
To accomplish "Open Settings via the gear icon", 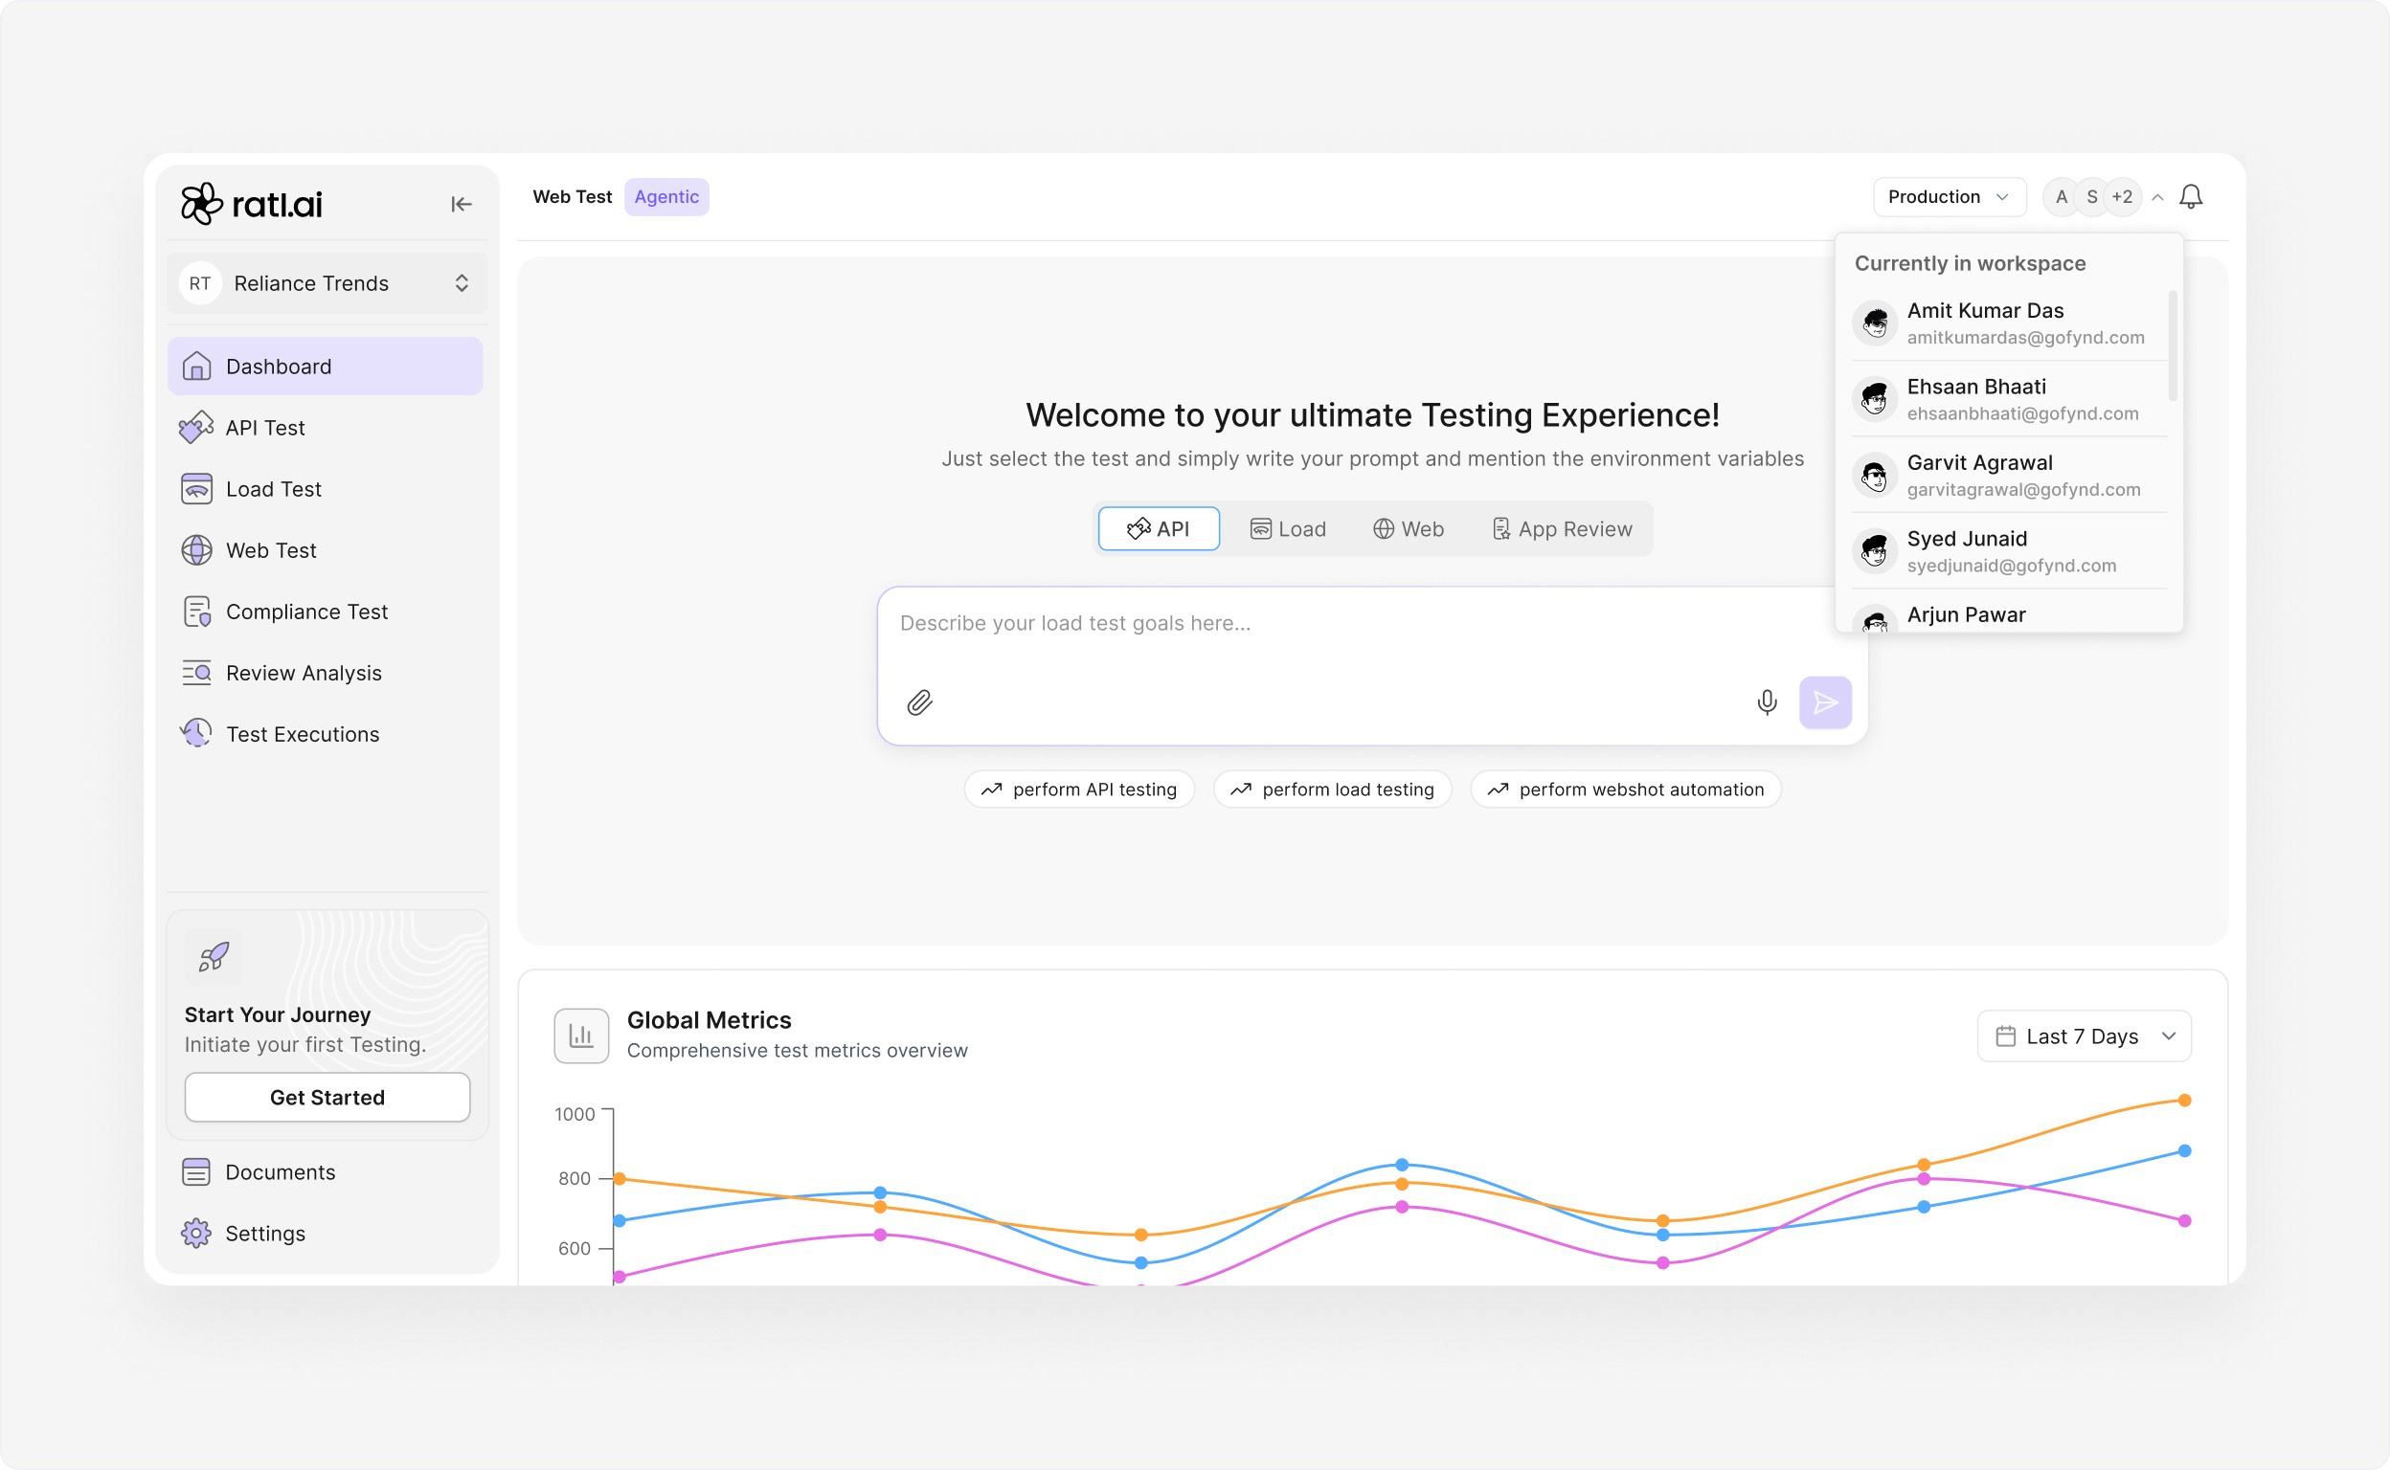I will 196,1233.
